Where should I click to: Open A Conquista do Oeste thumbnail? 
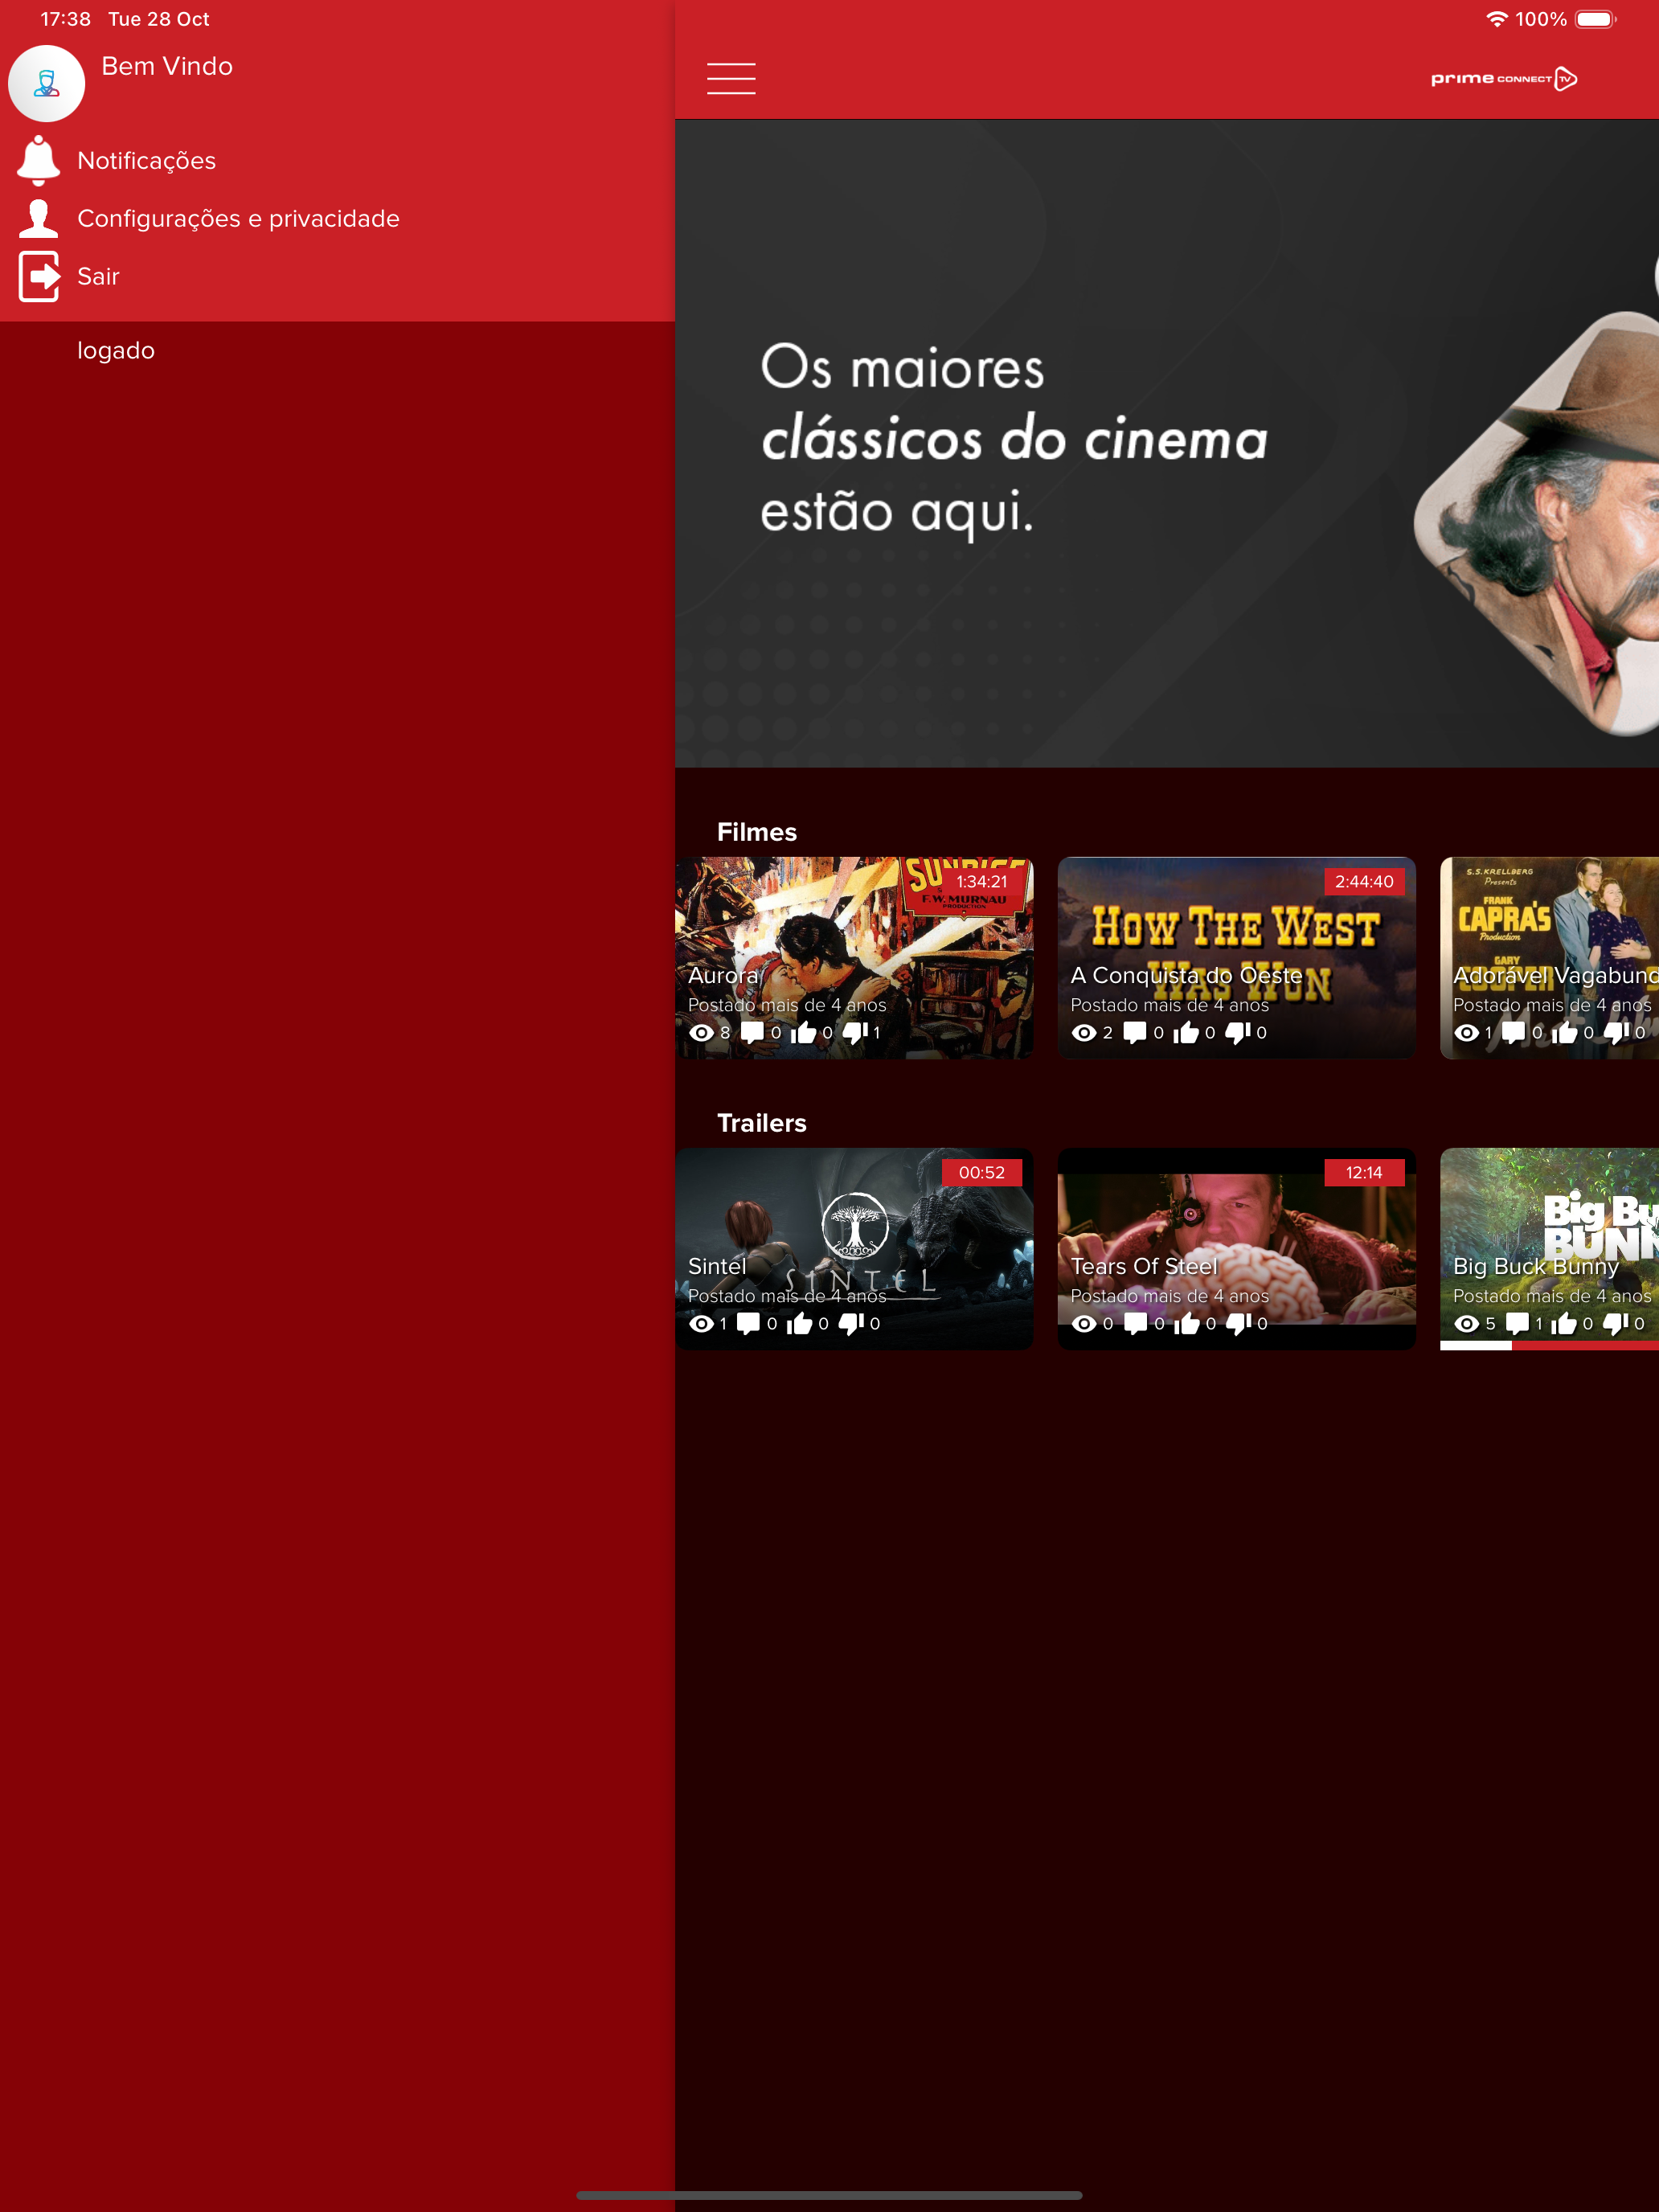[1236, 958]
